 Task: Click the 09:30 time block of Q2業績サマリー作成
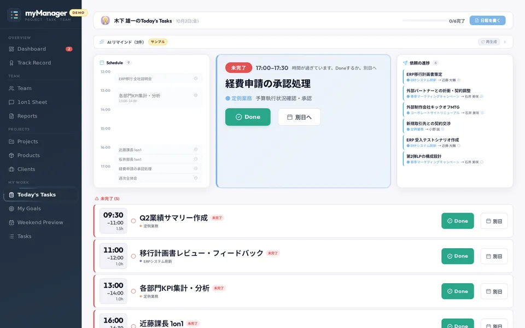click(x=113, y=221)
